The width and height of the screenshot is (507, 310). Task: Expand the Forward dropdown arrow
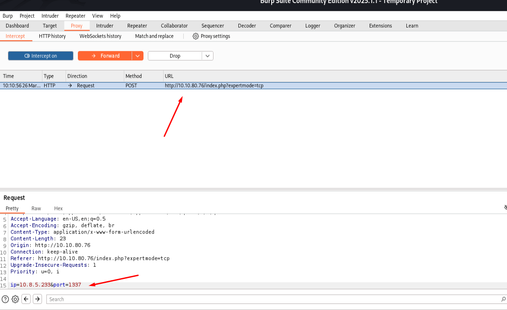138,56
